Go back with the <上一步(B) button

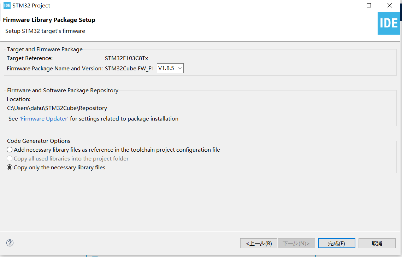tap(259, 244)
